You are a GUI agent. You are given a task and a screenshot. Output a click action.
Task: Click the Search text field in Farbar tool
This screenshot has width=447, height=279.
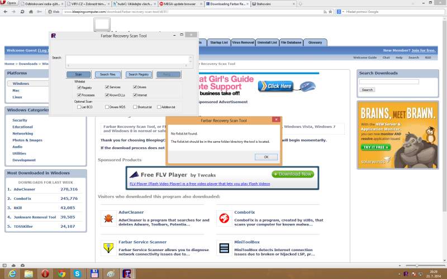[129, 60]
